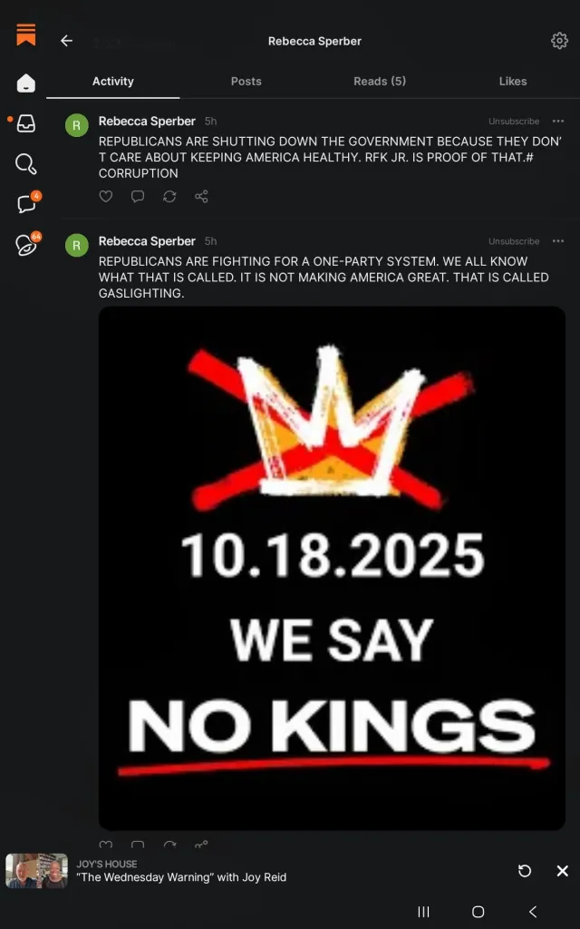Unsubscribe from first Rebecca Sperber post
The width and height of the screenshot is (580, 929).
click(514, 122)
